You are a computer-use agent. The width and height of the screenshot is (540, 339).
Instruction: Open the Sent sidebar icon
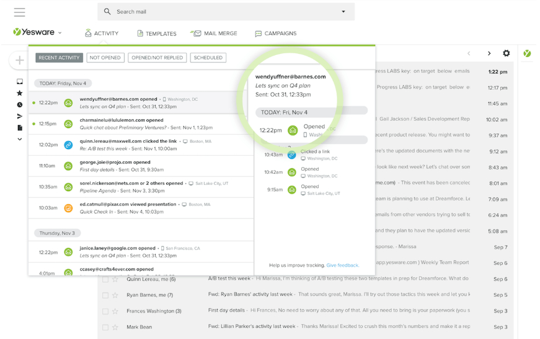pyautogui.click(x=20, y=116)
